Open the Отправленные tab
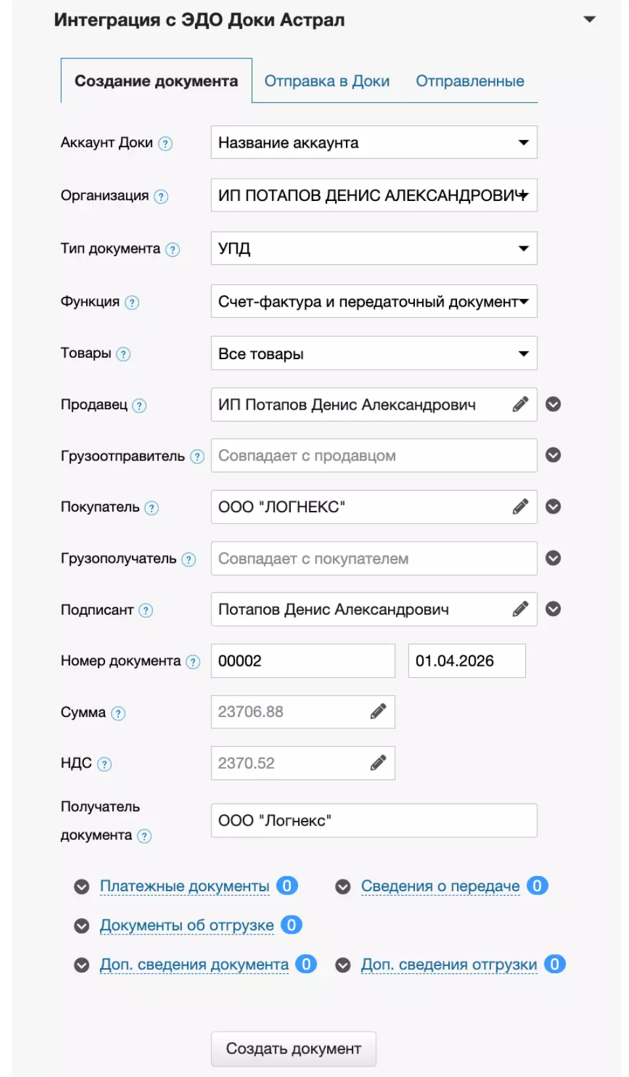The image size is (629, 1077). point(469,81)
